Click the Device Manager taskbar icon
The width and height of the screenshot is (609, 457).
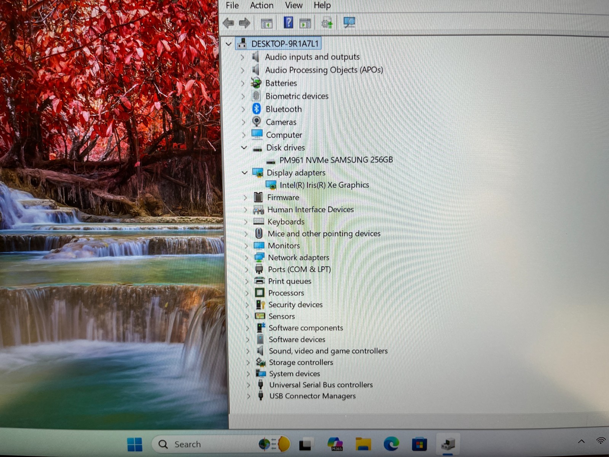tap(448, 444)
